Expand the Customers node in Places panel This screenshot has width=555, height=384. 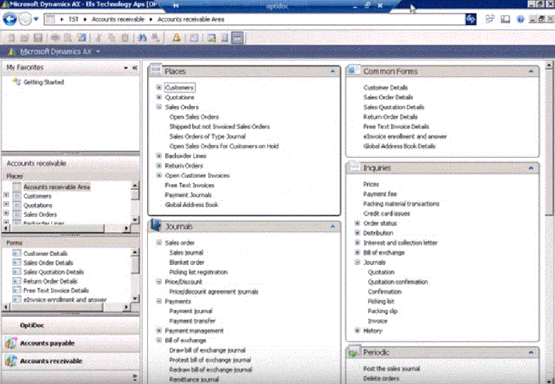point(159,88)
